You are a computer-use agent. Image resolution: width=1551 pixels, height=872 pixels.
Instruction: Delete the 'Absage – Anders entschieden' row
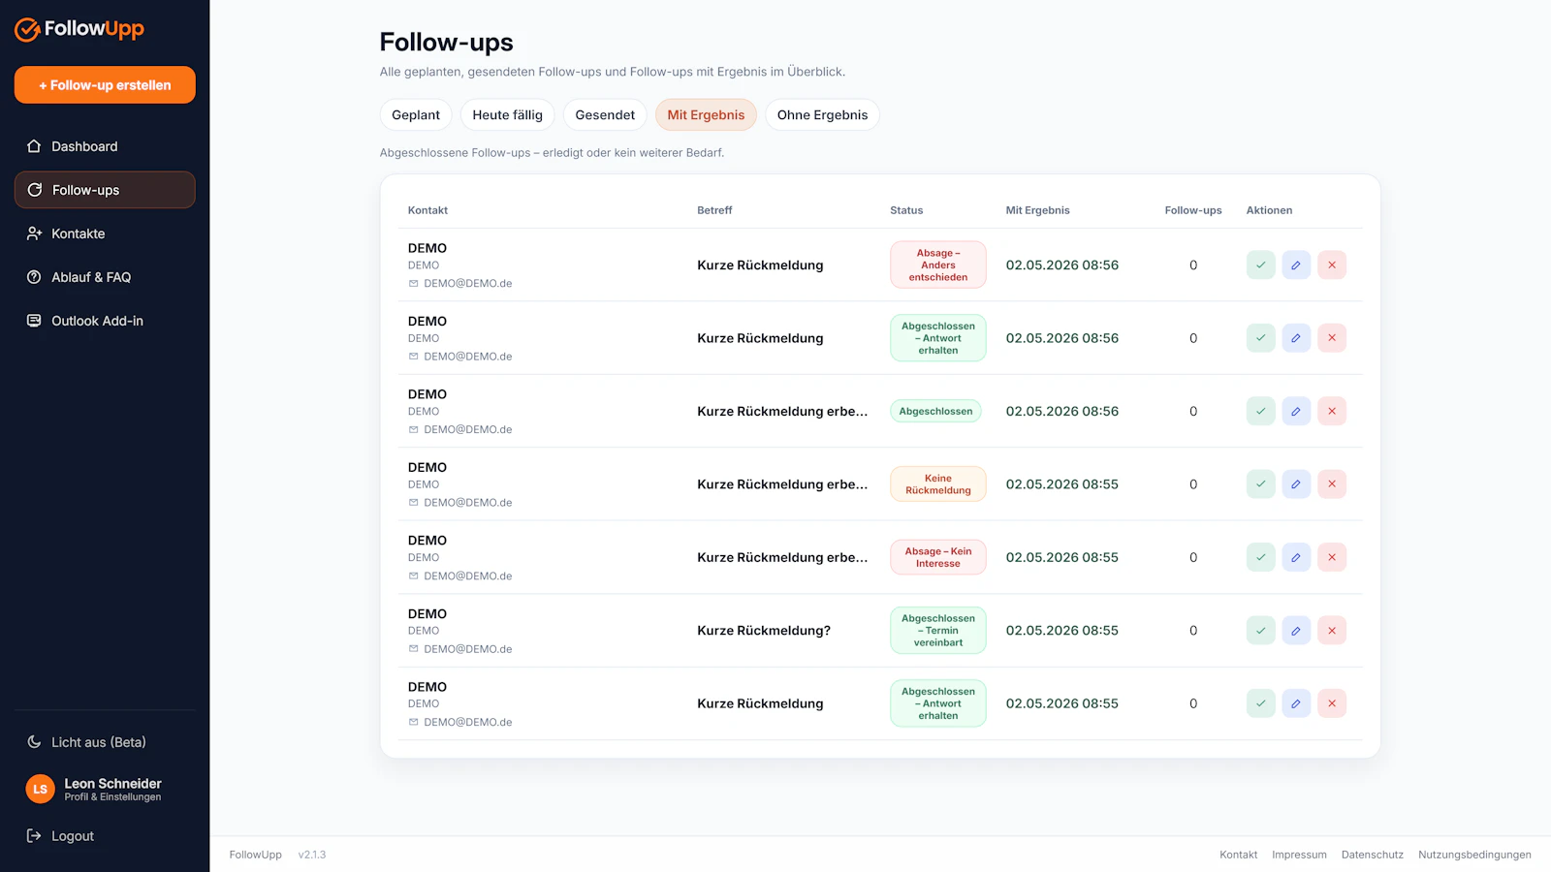pyautogui.click(x=1332, y=265)
